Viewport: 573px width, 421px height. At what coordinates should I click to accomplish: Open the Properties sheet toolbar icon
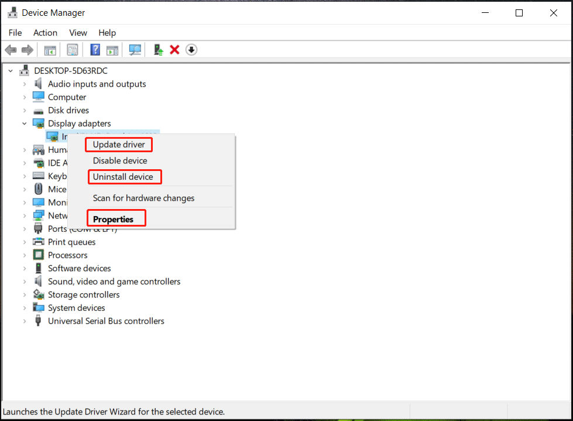click(73, 50)
